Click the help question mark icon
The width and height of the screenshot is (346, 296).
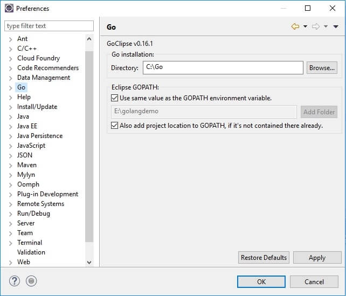point(14,281)
